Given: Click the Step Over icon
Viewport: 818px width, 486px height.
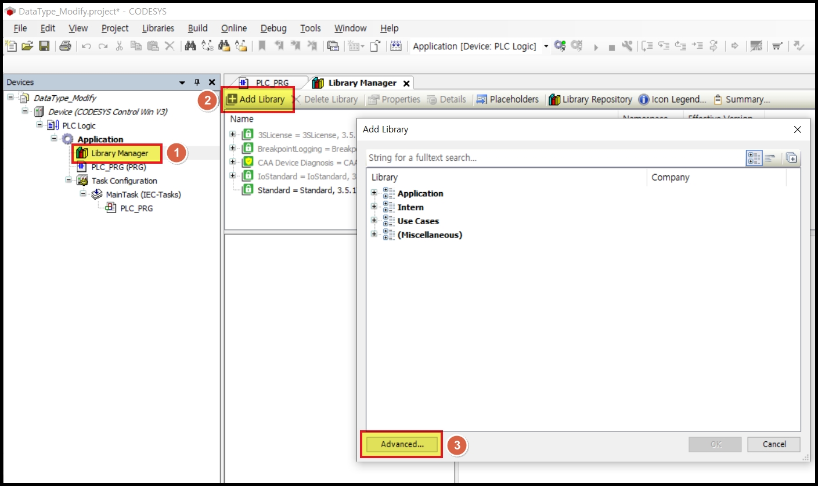Looking at the screenshot, I should coord(647,46).
